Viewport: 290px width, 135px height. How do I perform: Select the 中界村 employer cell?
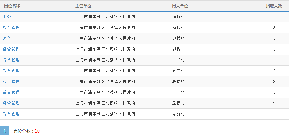214,60
